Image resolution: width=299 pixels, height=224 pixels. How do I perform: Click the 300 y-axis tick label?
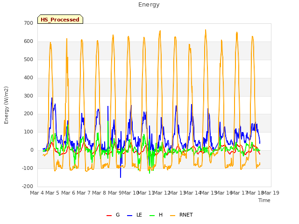point(28,96)
